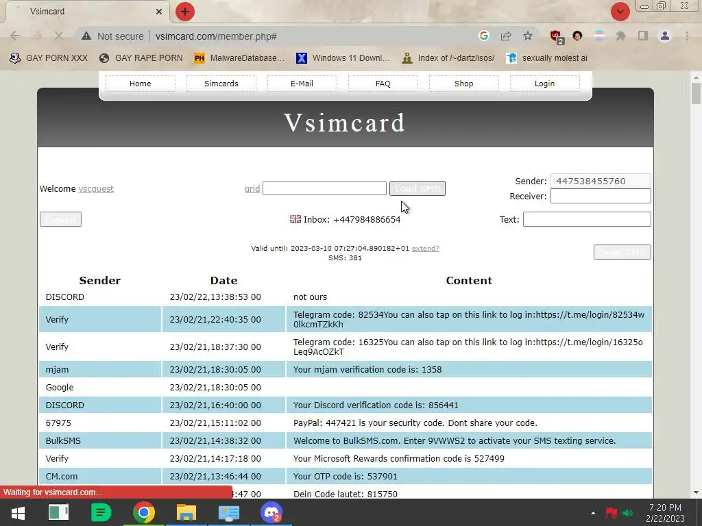
Task: Go back with the browser back arrow
Action: 15,36
